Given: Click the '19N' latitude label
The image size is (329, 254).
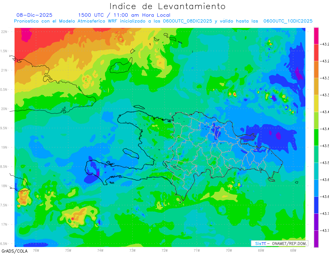Looking at the screenshot, I should [4, 147].
